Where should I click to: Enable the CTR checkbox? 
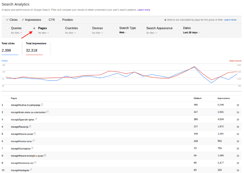(46, 20)
